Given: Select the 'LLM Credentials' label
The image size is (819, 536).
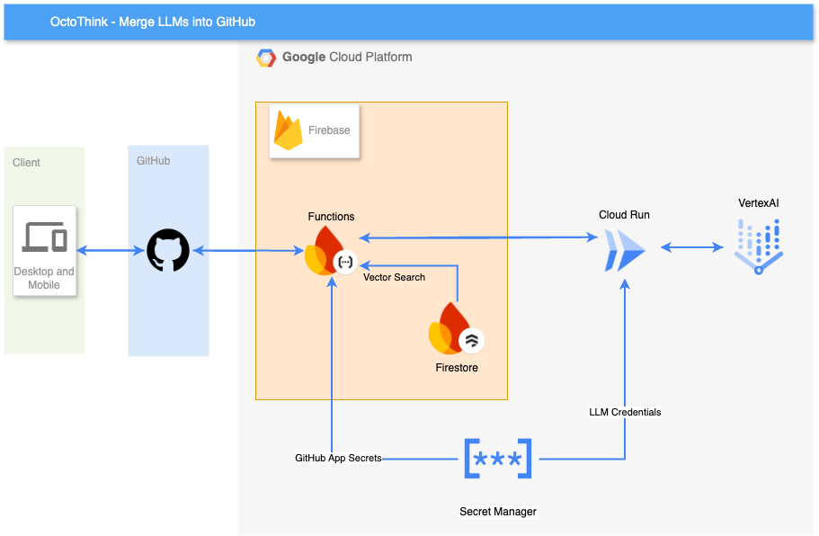Looking at the screenshot, I should [625, 412].
